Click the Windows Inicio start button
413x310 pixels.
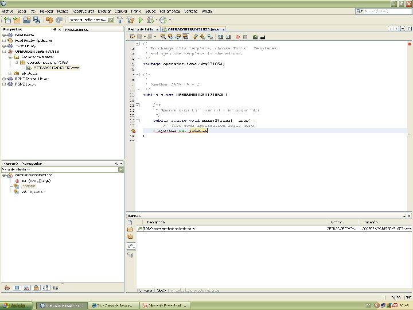[16, 305]
